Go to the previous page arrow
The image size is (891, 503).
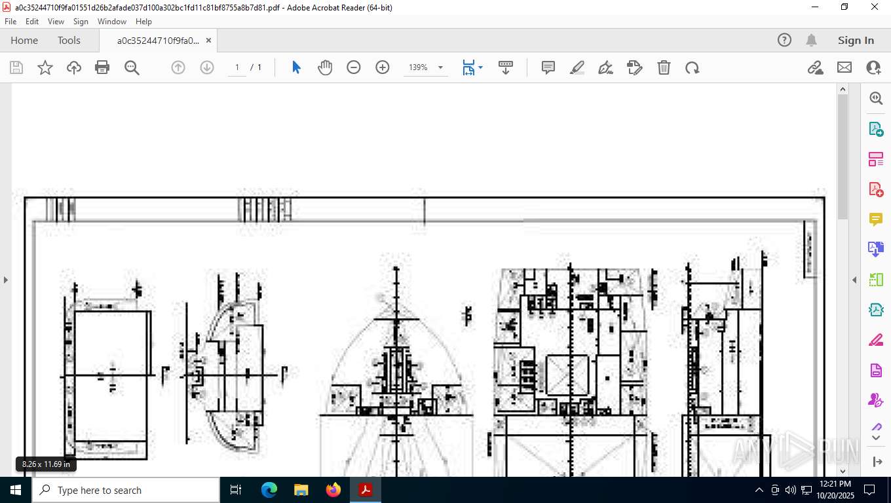(x=178, y=67)
